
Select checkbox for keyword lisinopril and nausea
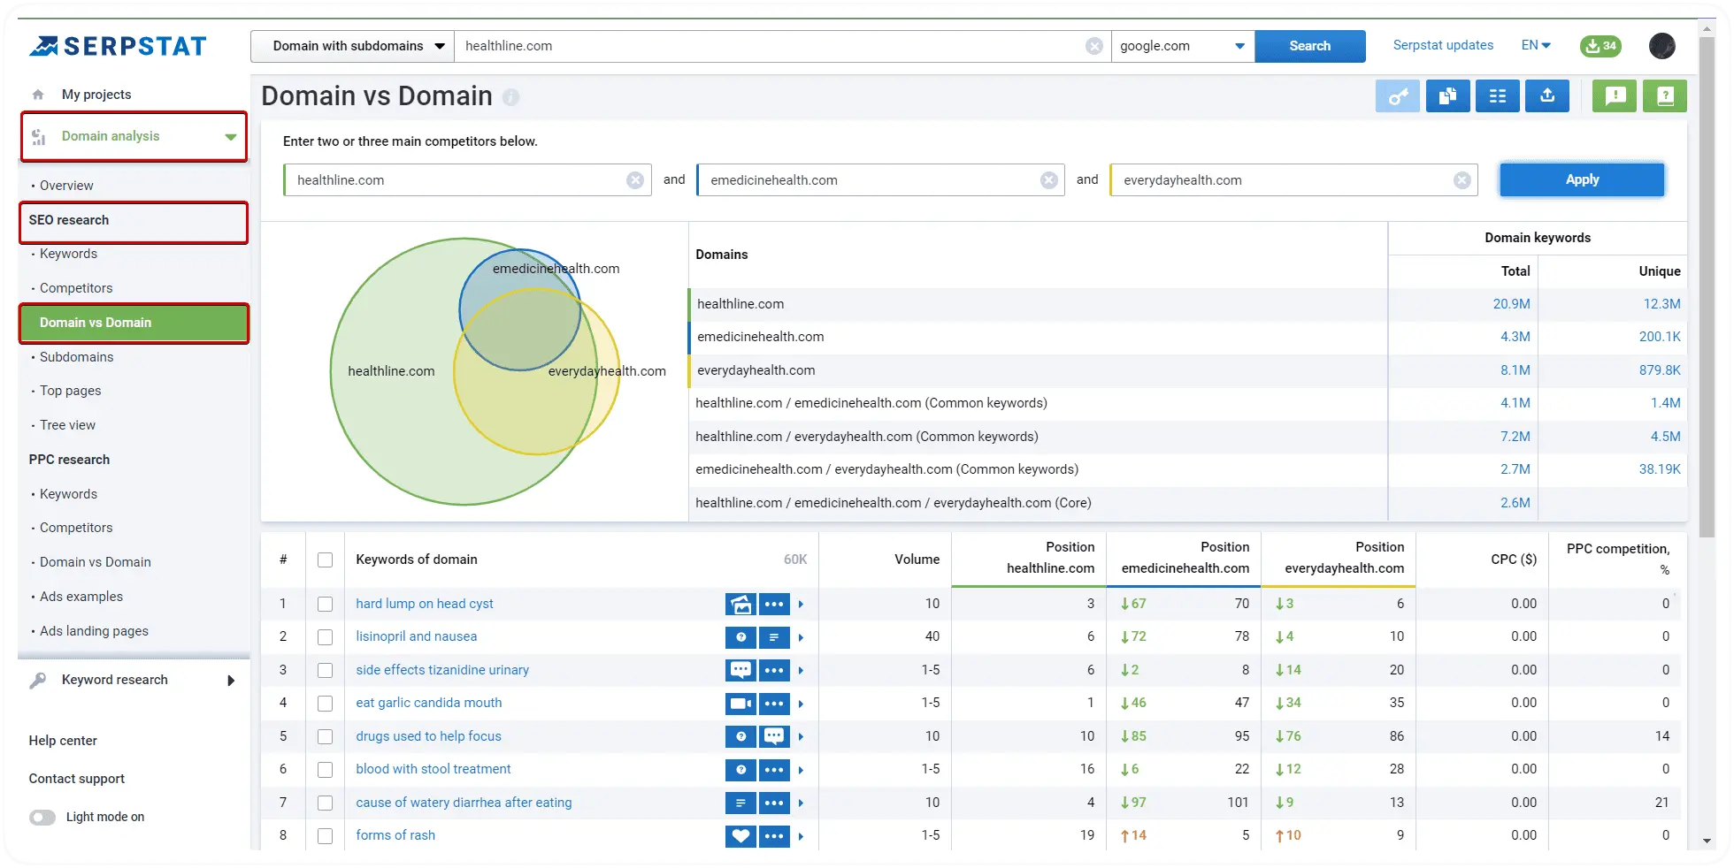pyautogui.click(x=325, y=636)
